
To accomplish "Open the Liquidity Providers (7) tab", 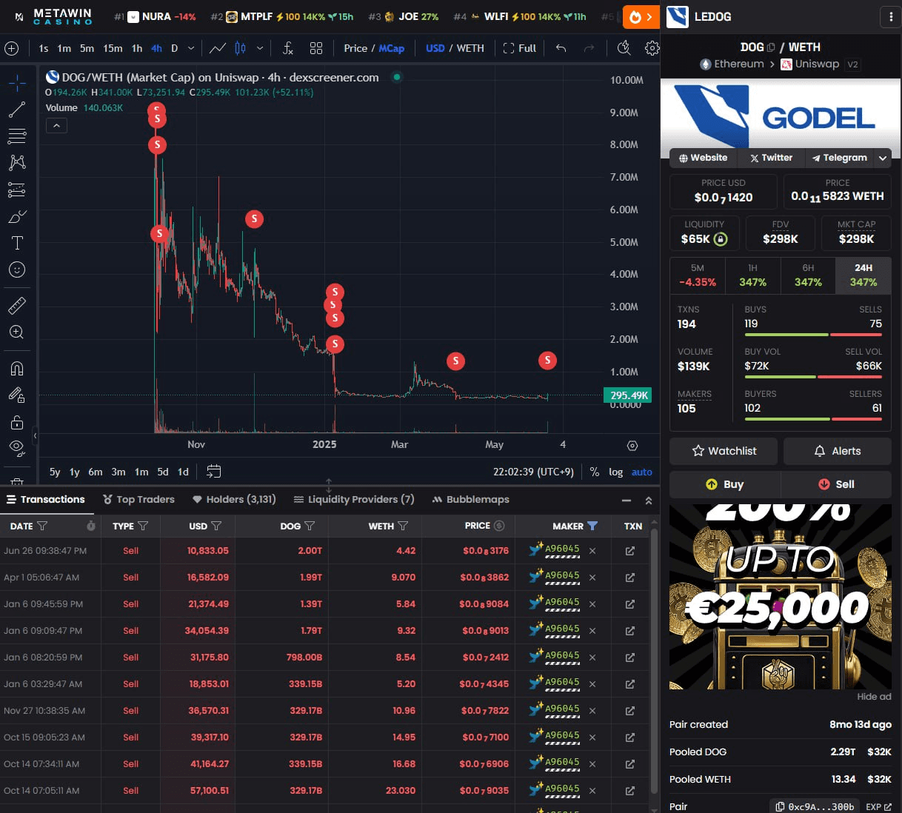I will pos(354,500).
